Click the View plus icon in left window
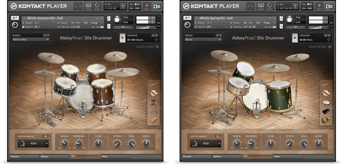 coord(146,6)
